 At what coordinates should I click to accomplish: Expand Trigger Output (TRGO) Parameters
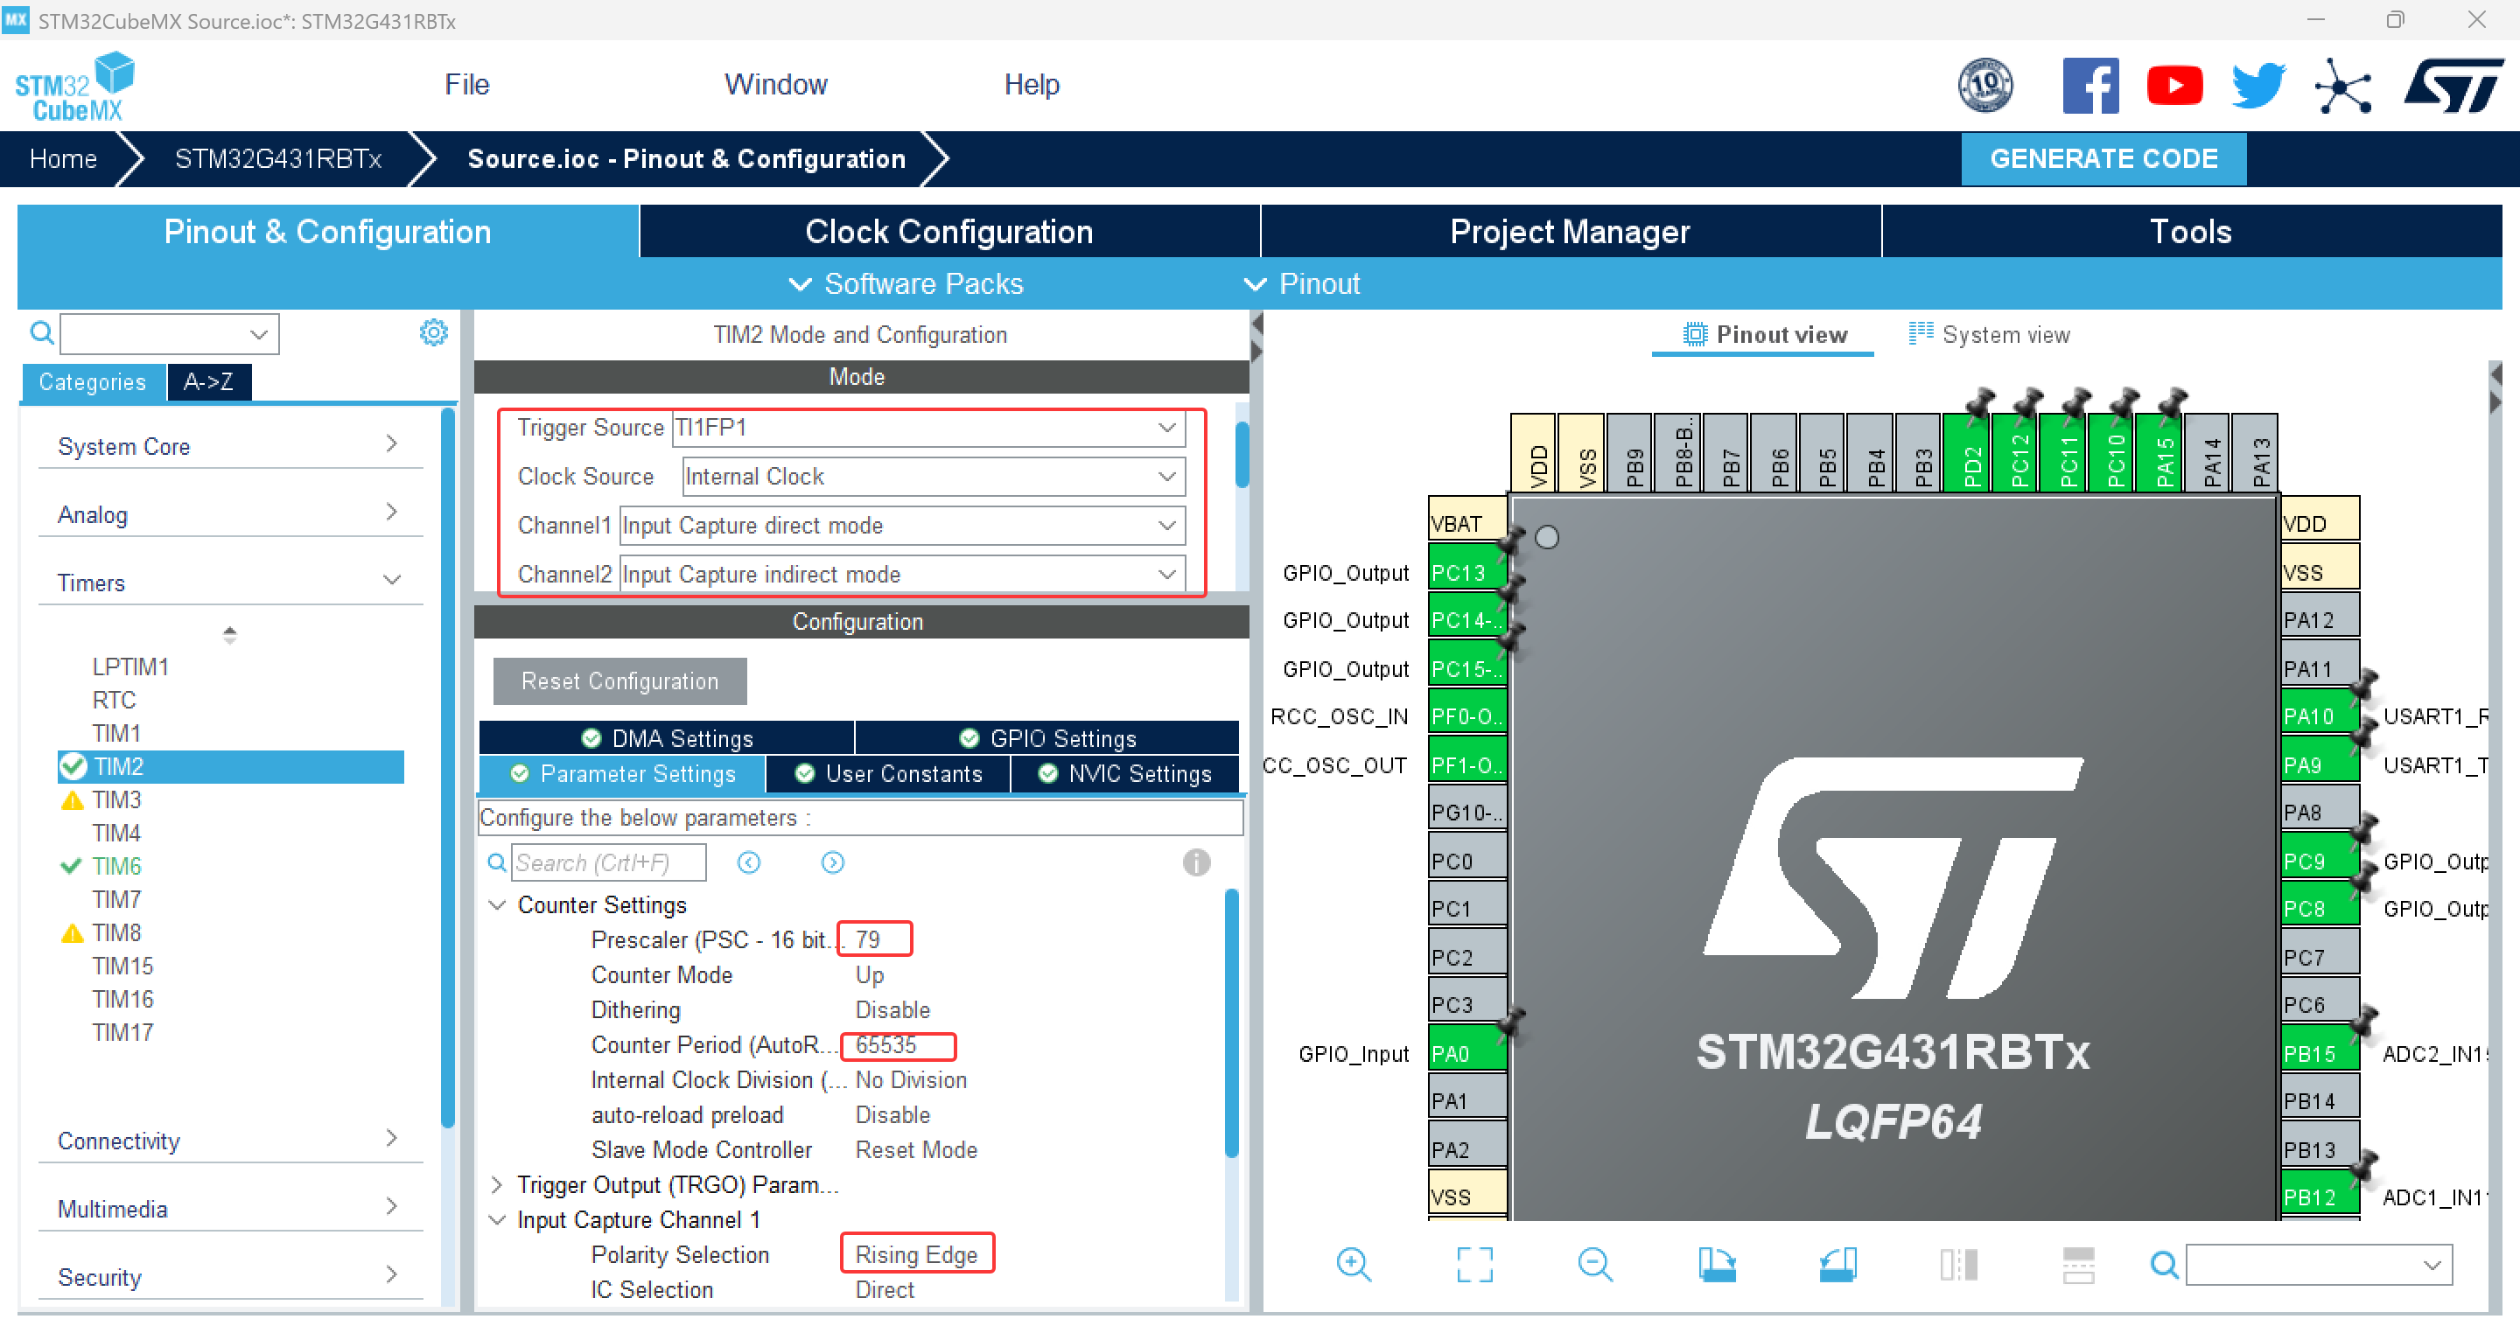click(x=497, y=1184)
